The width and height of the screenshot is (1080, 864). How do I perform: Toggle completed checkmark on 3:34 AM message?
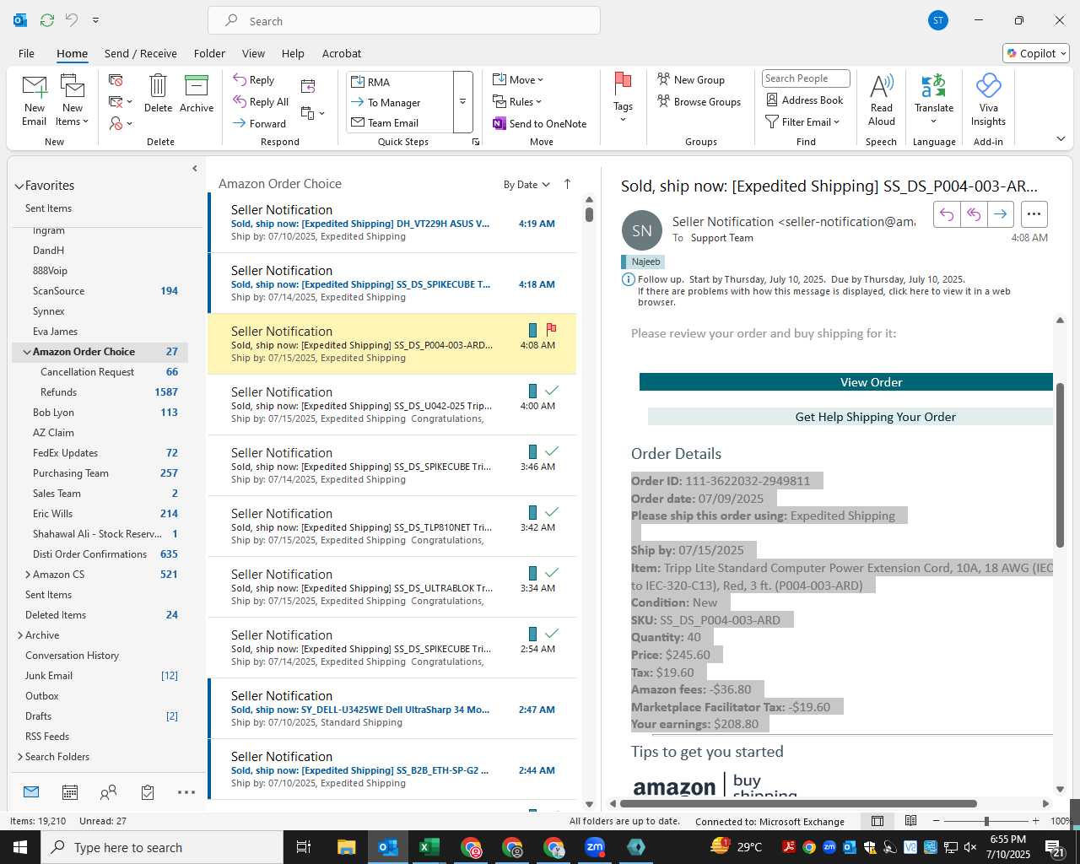pos(552,573)
